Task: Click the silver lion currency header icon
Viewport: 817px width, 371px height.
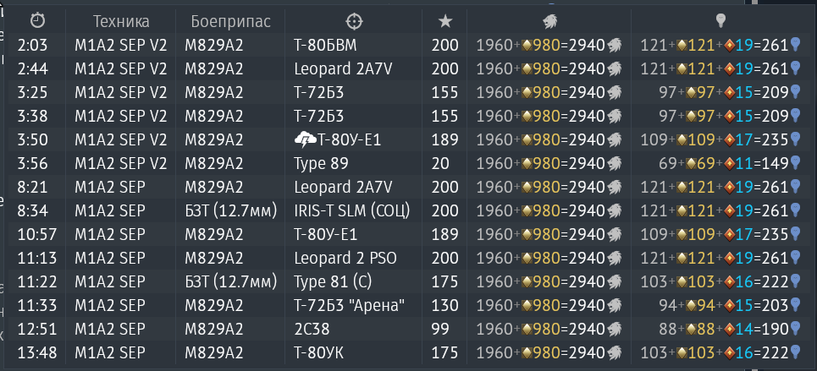Action: tap(549, 21)
